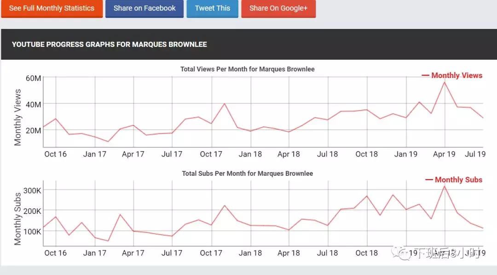Click Oct 16 label under views chart
The image size is (497, 275).
click(55, 154)
